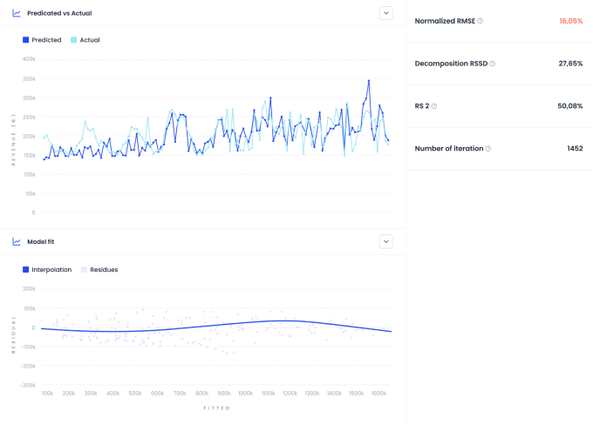Click the Residues pale color swatch

[x=84, y=270]
